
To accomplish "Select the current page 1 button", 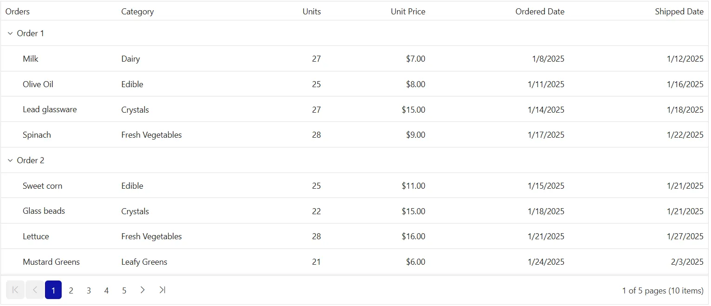I will point(53,290).
